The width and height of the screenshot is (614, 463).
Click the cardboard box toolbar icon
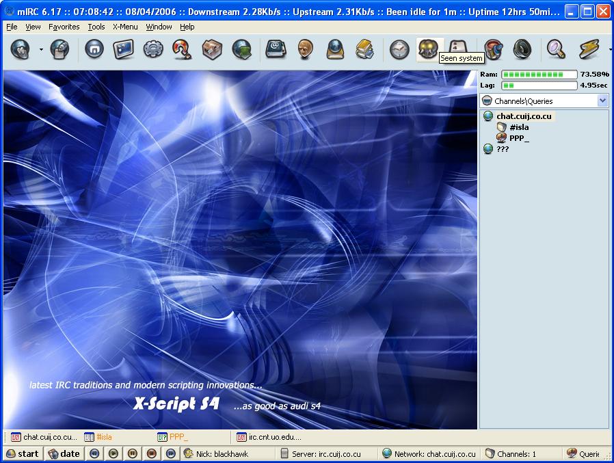(x=212, y=50)
